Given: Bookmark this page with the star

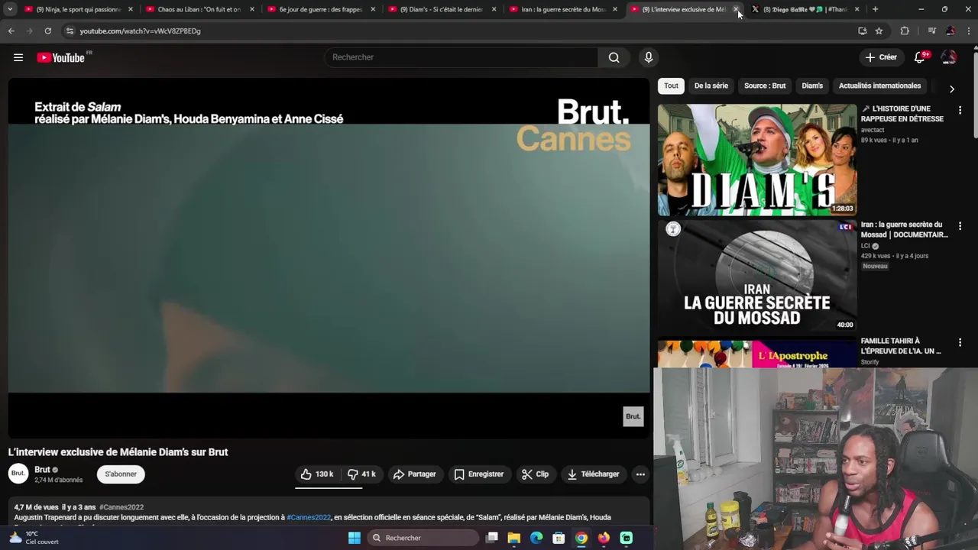Looking at the screenshot, I should pyautogui.click(x=879, y=31).
